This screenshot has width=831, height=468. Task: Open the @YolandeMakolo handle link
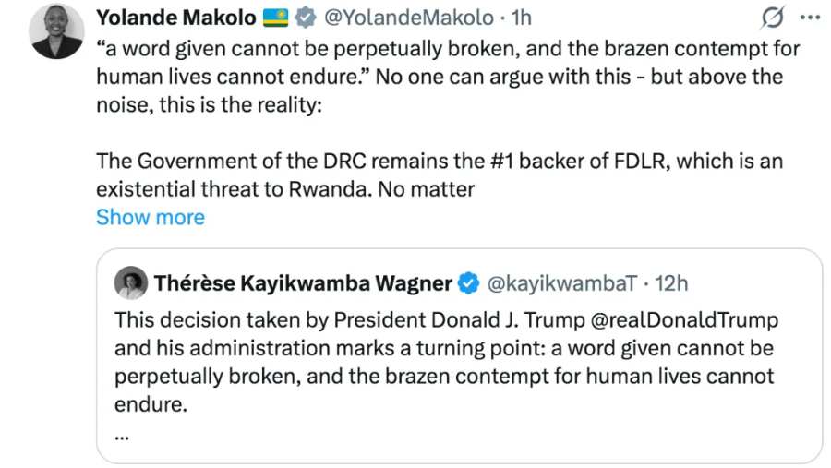[x=402, y=18]
